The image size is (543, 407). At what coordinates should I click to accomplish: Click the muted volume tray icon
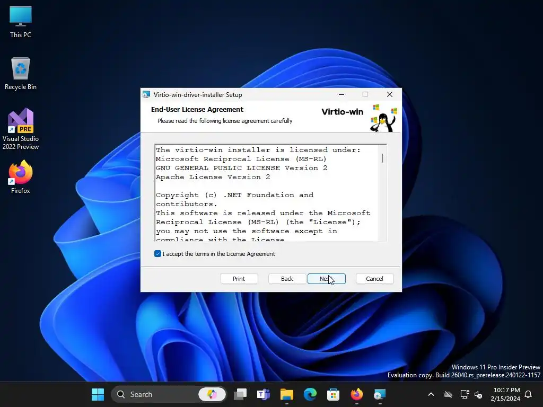coord(478,394)
